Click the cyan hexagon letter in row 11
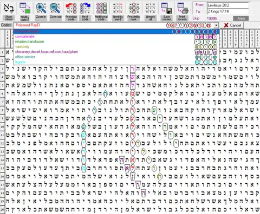 click(83, 135)
